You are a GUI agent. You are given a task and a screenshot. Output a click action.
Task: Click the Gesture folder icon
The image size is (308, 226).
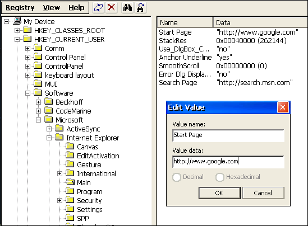70,164
